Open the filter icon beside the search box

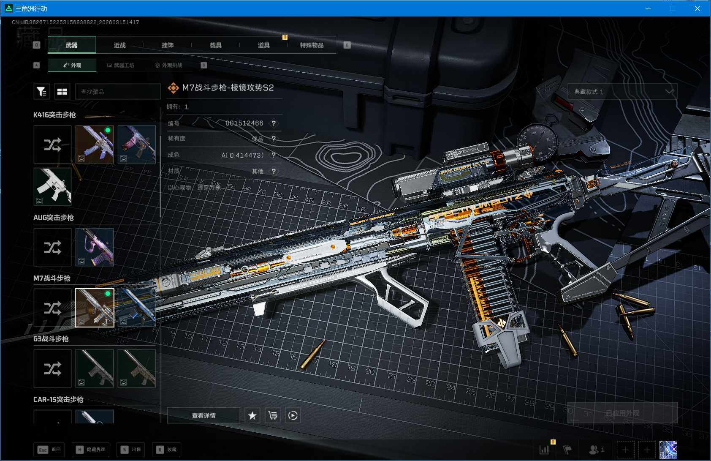coord(41,91)
